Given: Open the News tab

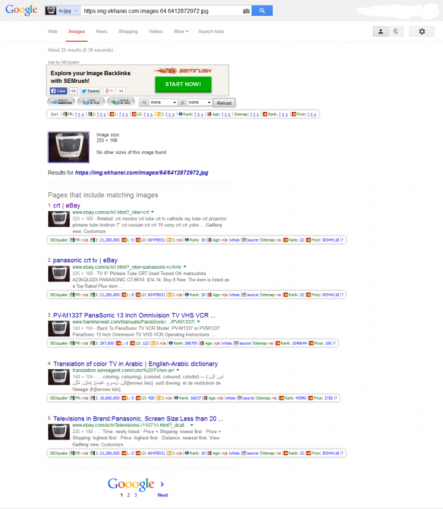Looking at the screenshot, I should tap(101, 32).
